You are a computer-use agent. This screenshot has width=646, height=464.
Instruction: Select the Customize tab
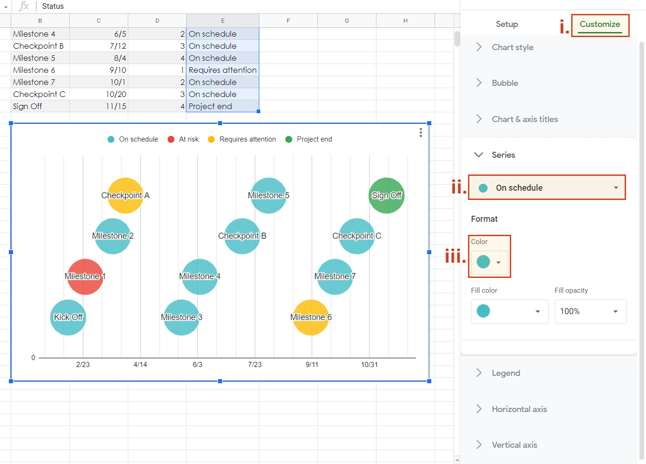(600, 25)
